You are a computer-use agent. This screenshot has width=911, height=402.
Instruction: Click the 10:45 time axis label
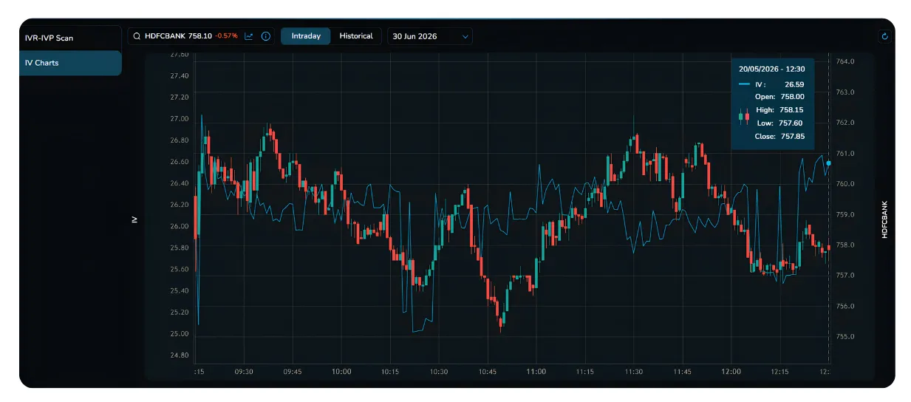coord(488,372)
